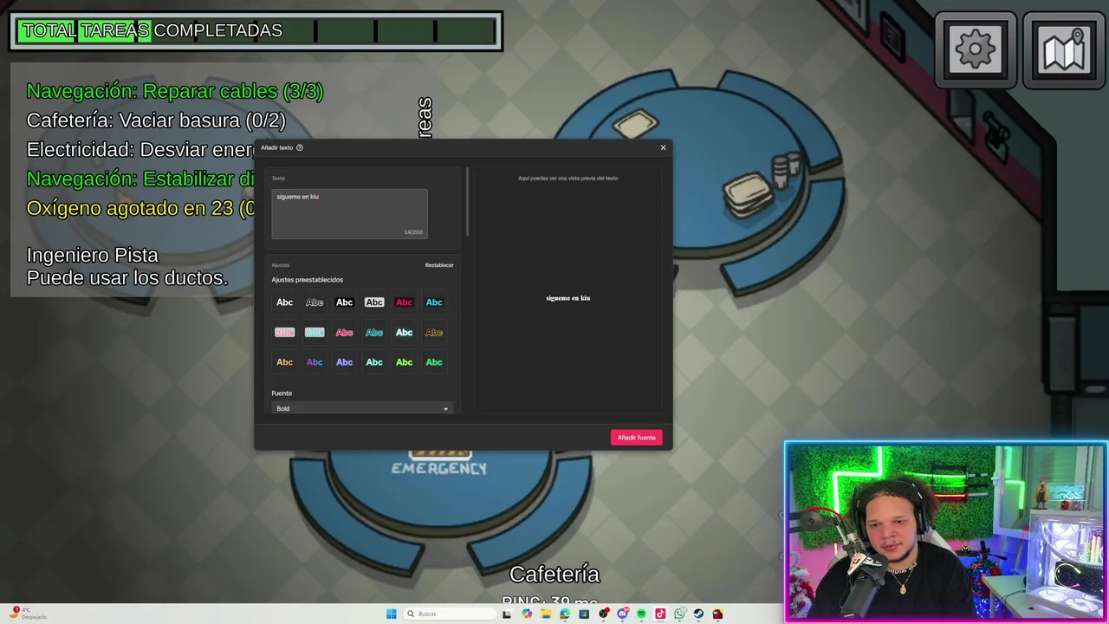Open Steam from the taskbar
This screenshot has width=1109, height=624.
coord(698,614)
